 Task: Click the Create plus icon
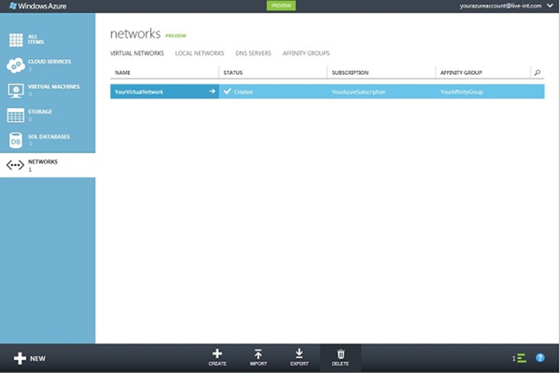(x=217, y=354)
